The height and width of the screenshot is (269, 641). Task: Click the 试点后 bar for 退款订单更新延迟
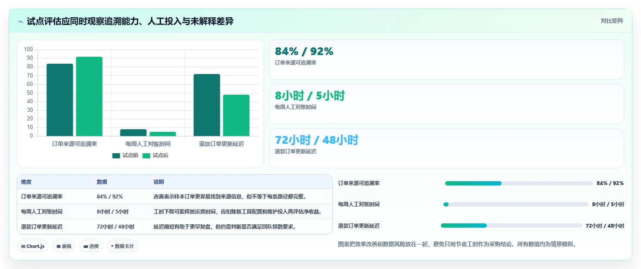coord(236,115)
